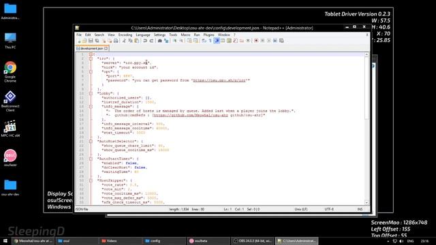Collapse the "HostSkipper" fold marker
The height and width of the screenshot is (245, 436).
point(91,180)
